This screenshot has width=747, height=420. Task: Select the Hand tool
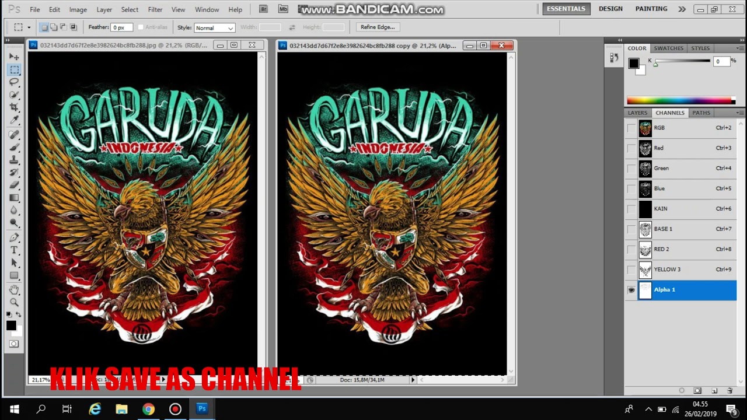pos(14,290)
